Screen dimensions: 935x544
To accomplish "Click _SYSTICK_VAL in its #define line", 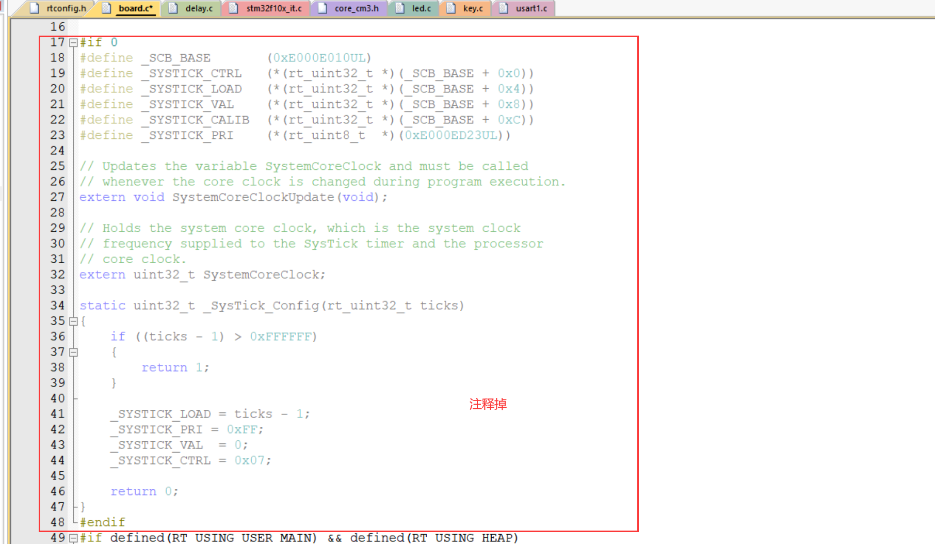I will click(x=188, y=104).
